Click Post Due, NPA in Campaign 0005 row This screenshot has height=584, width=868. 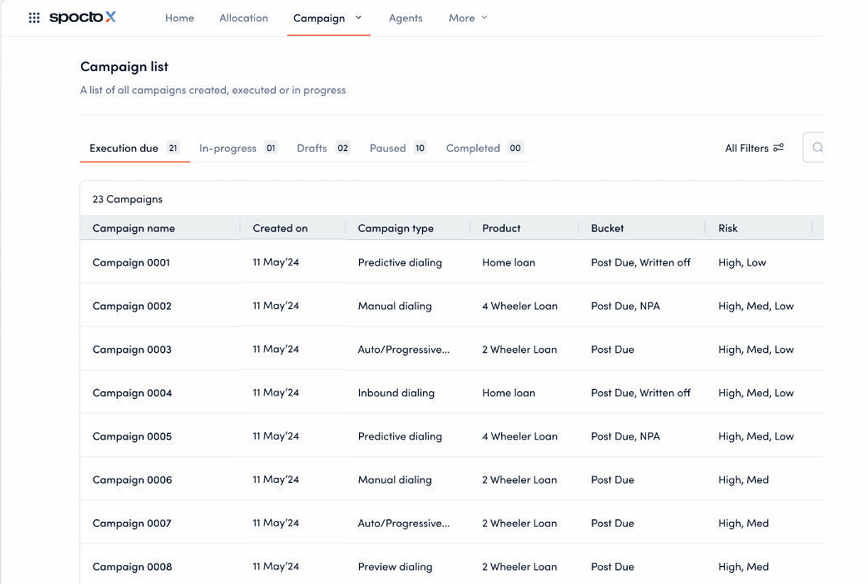[x=626, y=436]
